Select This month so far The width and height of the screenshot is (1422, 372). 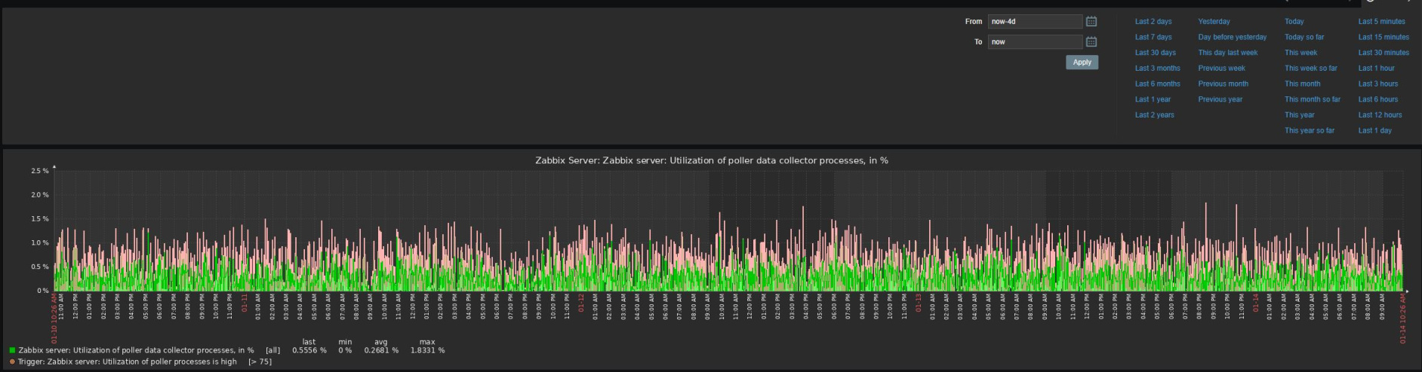click(x=1312, y=99)
